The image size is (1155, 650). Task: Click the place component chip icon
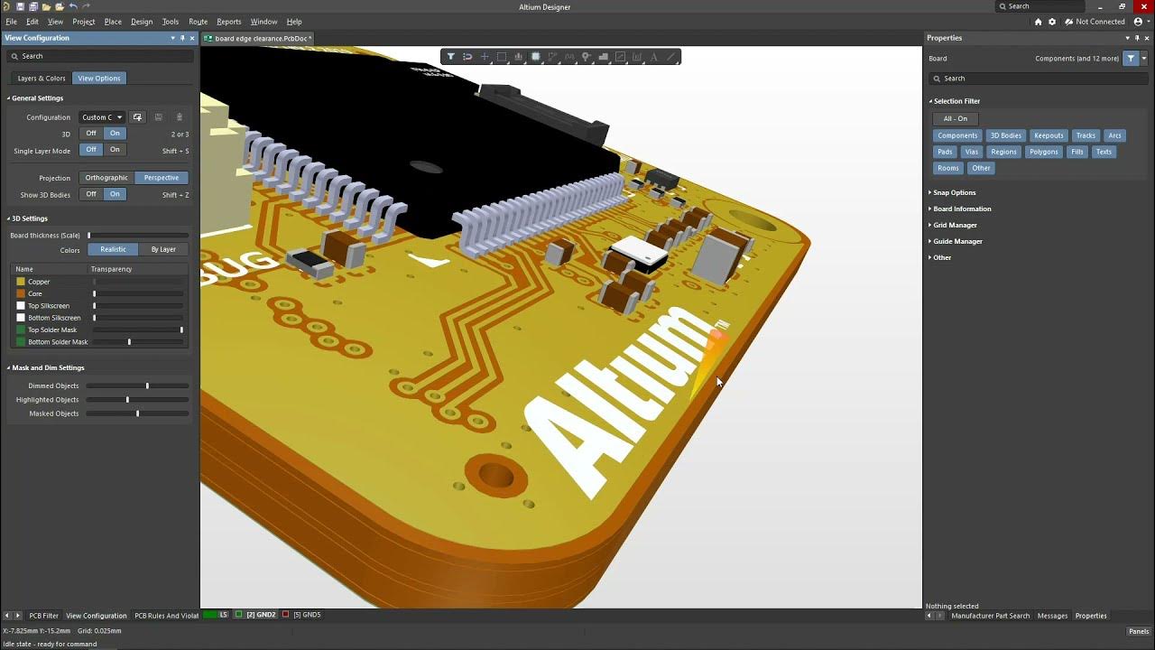coord(535,57)
